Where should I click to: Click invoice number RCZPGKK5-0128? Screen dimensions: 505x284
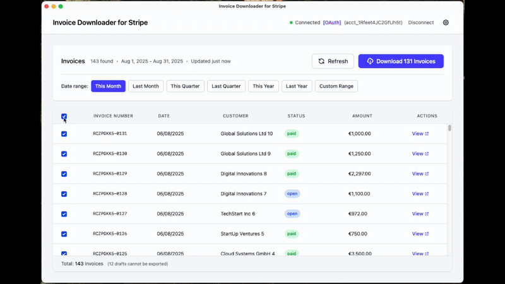[110, 194]
